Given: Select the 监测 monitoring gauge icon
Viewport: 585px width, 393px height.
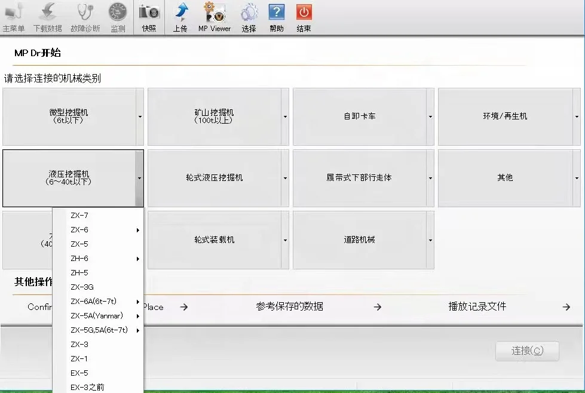Looking at the screenshot, I should pos(118,17).
